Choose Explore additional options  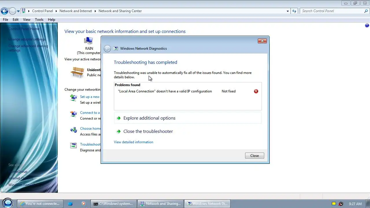tap(188, 118)
